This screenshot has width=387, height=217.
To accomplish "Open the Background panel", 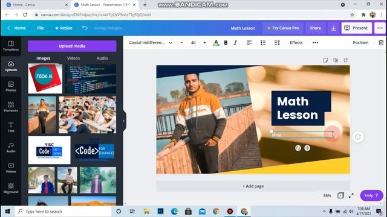I will (11, 188).
